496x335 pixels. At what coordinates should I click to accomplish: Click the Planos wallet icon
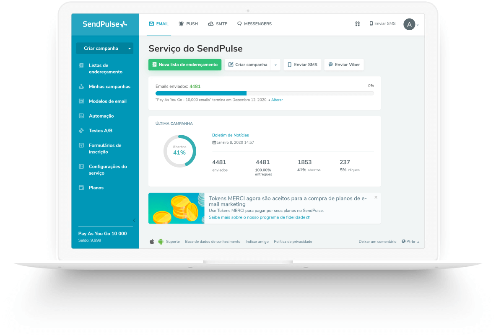[x=81, y=188]
